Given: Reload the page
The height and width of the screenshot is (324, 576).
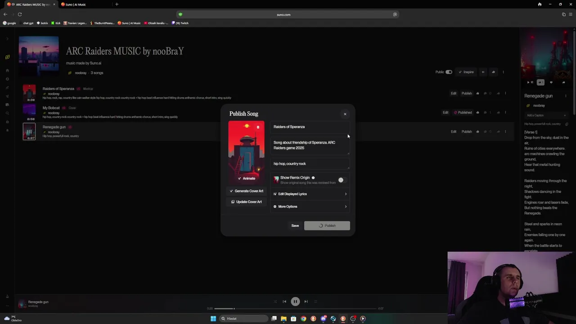Looking at the screenshot, I should (x=20, y=14).
